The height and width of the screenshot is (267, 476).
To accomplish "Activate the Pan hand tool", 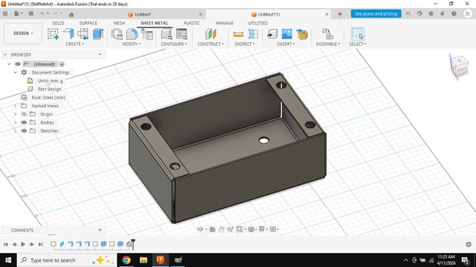I will click(x=222, y=229).
